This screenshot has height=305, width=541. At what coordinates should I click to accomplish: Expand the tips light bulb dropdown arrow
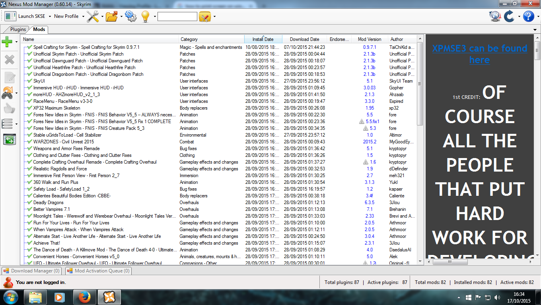[x=154, y=17]
